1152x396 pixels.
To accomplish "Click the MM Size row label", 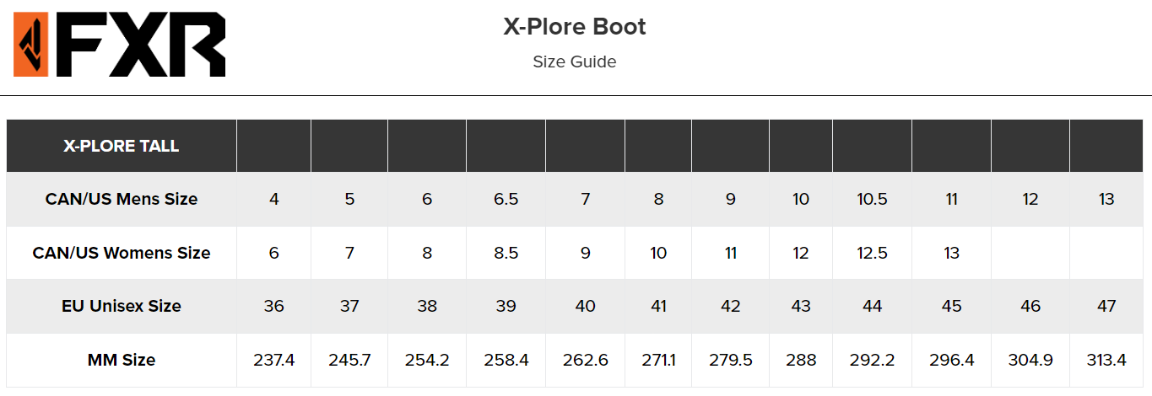I will click(x=122, y=360).
